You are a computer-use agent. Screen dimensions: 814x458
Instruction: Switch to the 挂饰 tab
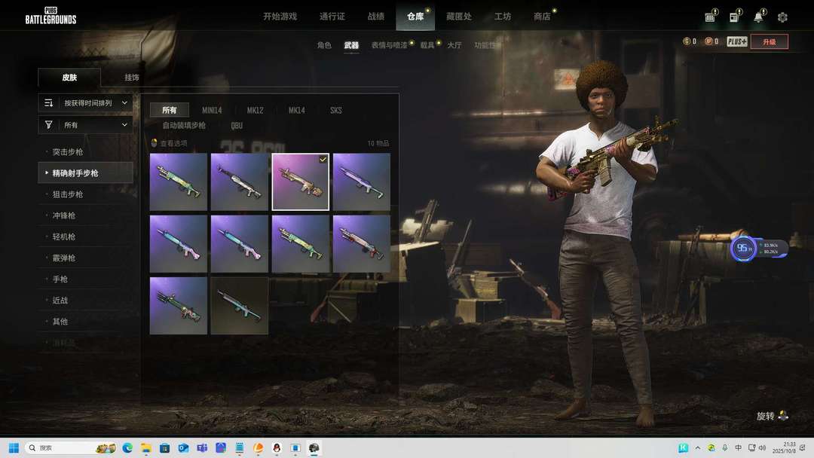[x=132, y=78]
